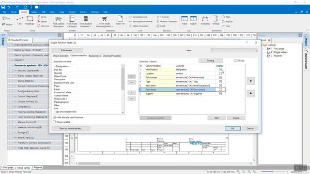Expand Alarm, Display, Report (P) node

coord(16,75)
